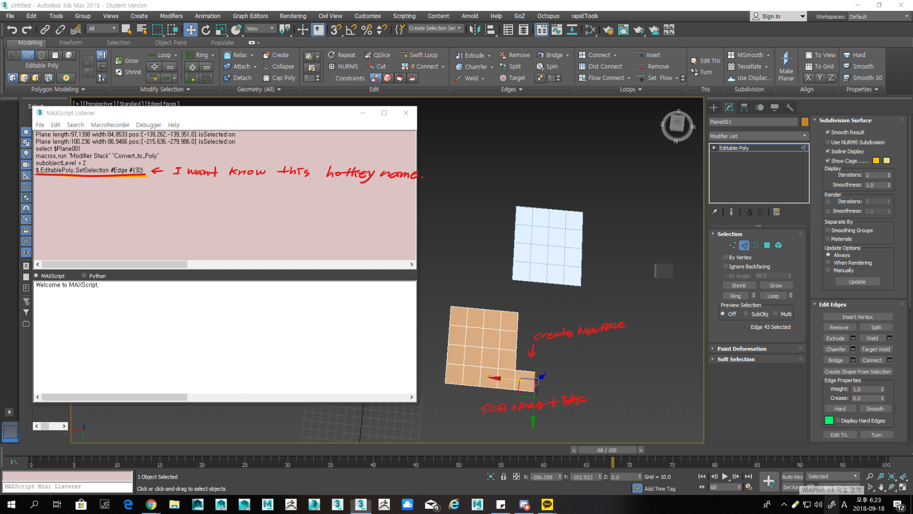Viewport: 913px width, 514px height.
Task: Click Create Shape From Selection button
Action: 858,372
